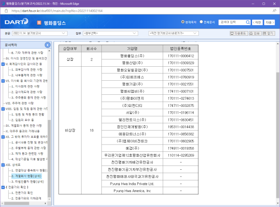
Task: Click the Pyung Hwa India Private Ltd. cell
Action: click(132, 184)
